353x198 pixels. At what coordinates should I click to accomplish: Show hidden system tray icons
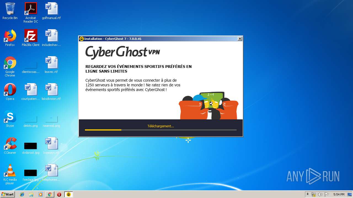pyautogui.click(x=308, y=194)
